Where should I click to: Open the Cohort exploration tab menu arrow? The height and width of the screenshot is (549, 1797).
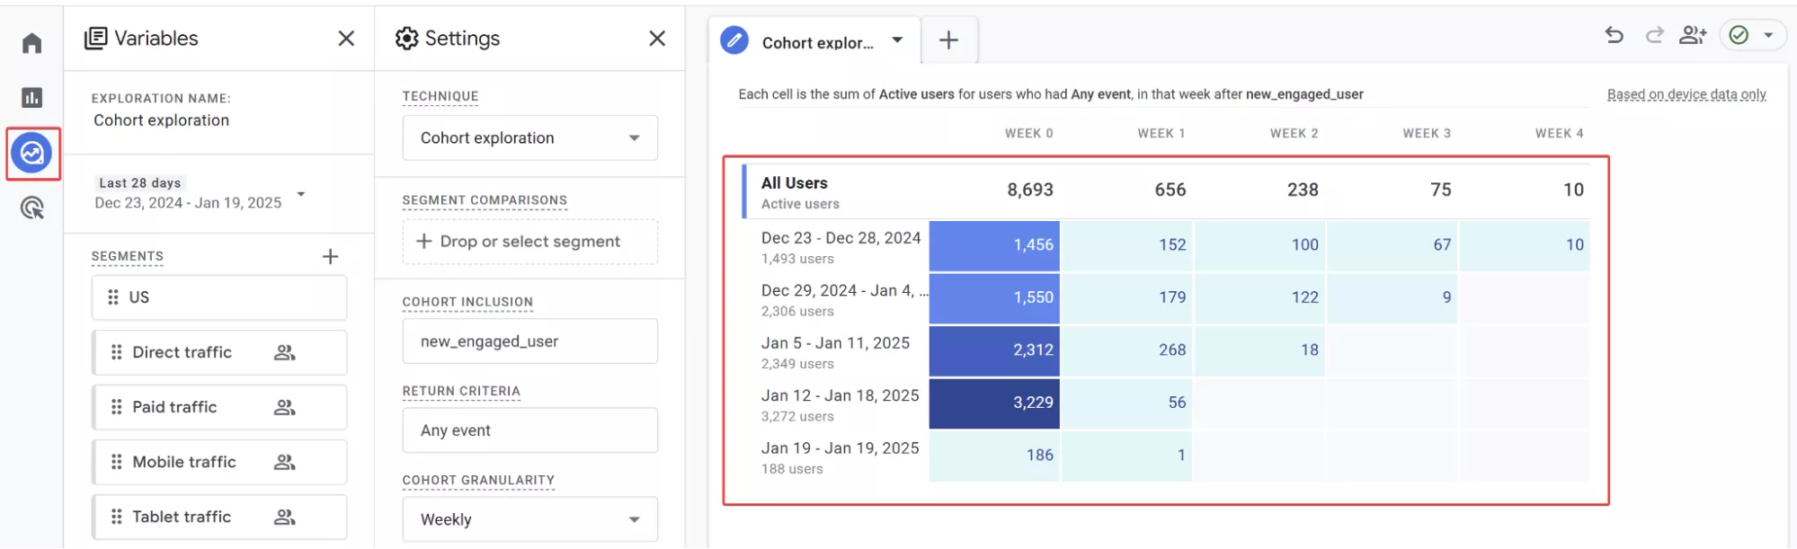click(x=897, y=40)
